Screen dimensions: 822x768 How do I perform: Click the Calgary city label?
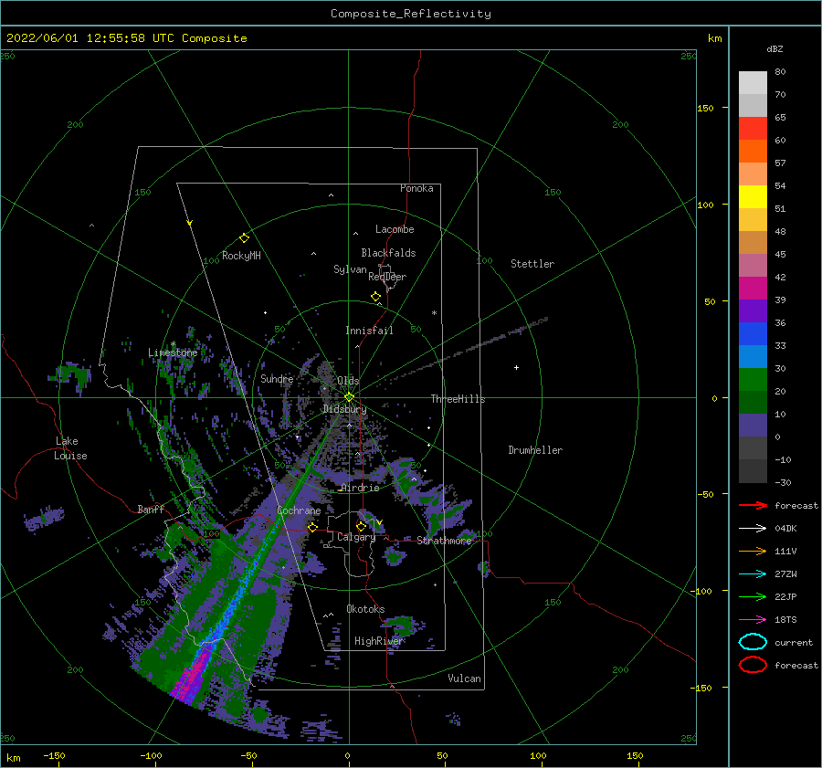point(356,537)
